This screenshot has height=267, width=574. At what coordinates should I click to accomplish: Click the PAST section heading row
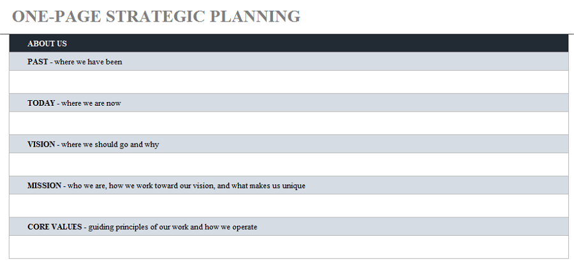pyautogui.click(x=289, y=61)
